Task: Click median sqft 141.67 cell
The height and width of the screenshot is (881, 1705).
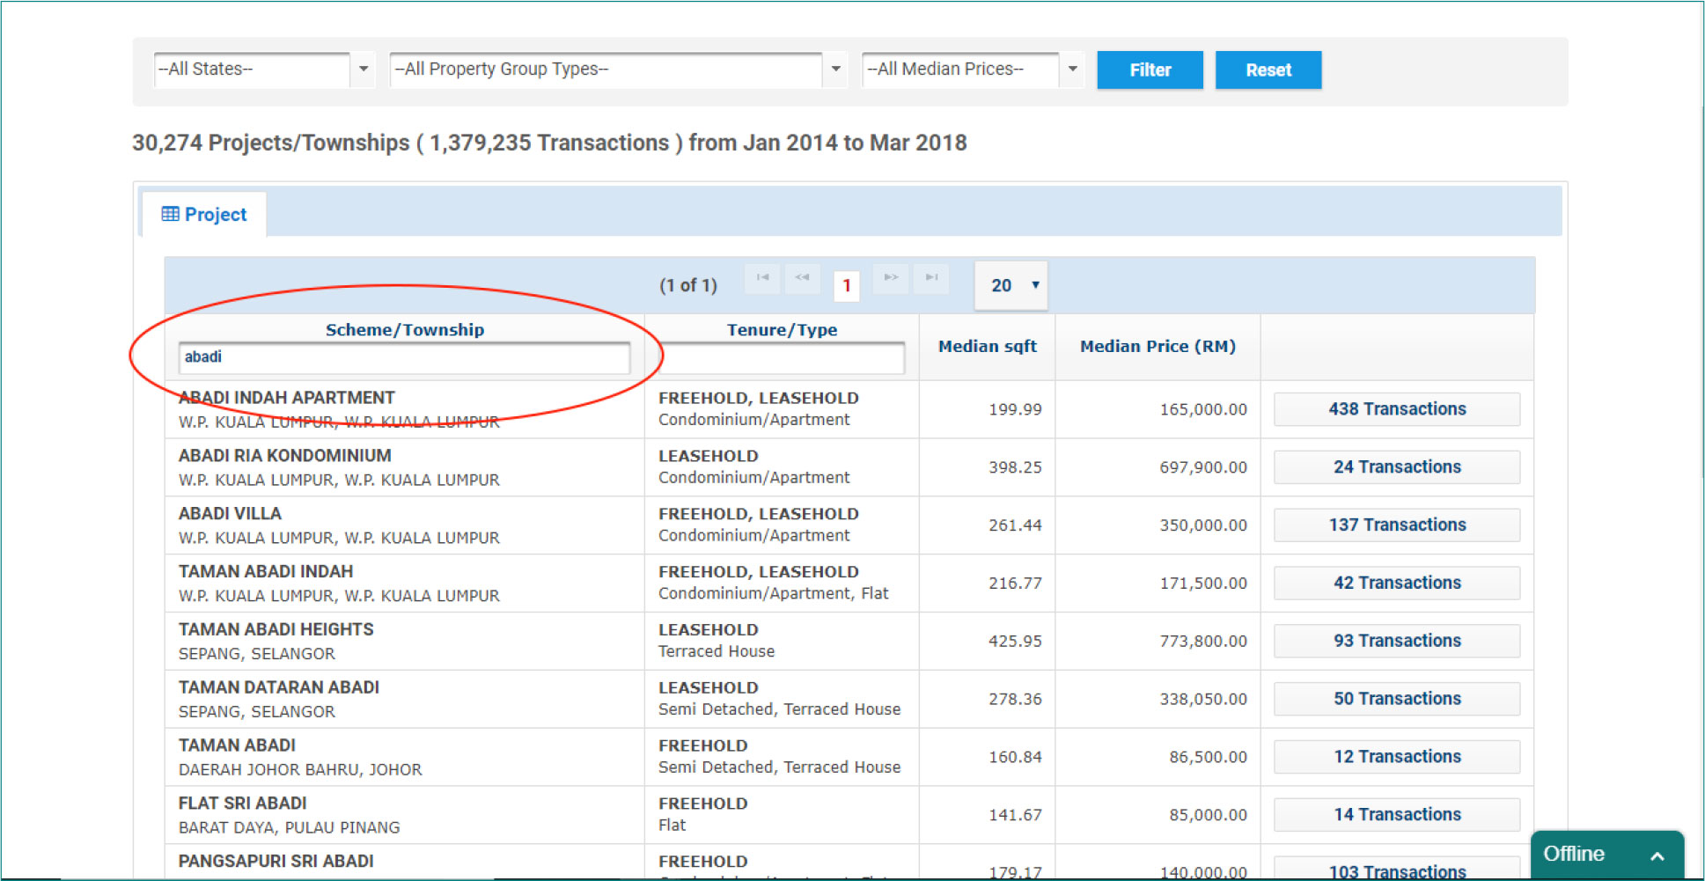Action: pyautogui.click(x=1015, y=815)
